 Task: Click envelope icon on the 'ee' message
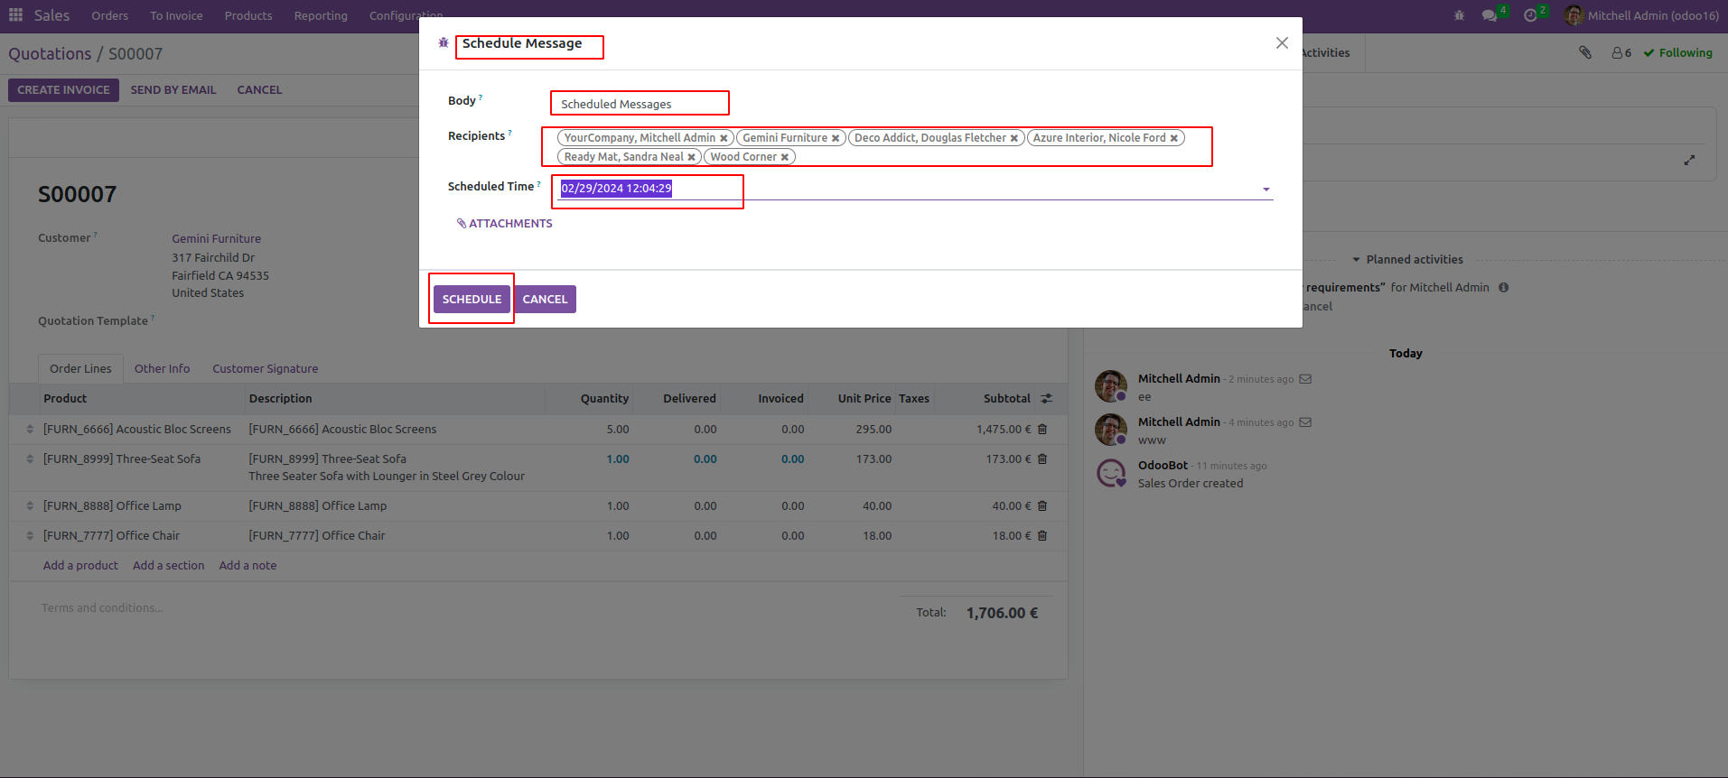click(x=1305, y=379)
